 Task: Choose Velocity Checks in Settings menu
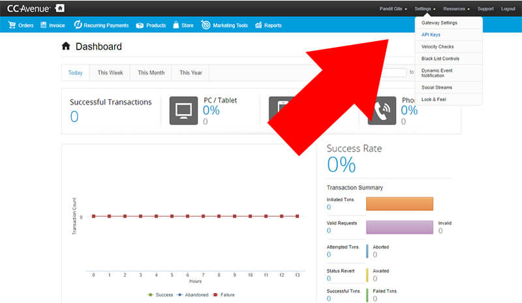tap(437, 47)
